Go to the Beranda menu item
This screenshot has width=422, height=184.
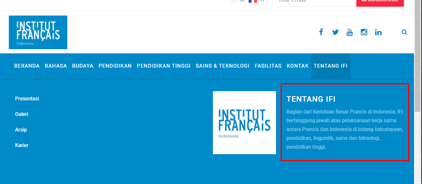pos(27,66)
